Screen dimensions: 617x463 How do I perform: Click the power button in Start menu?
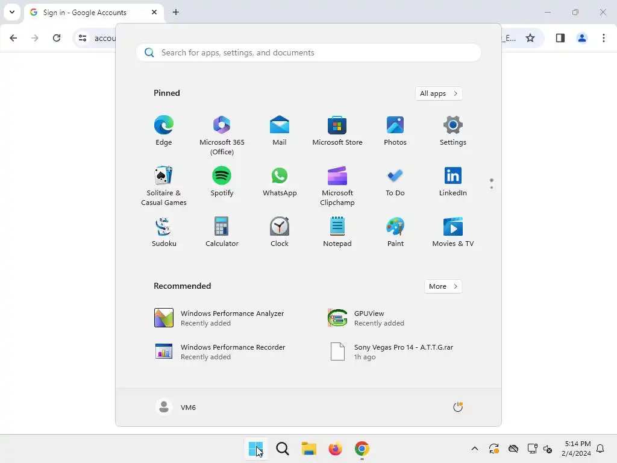(458, 407)
